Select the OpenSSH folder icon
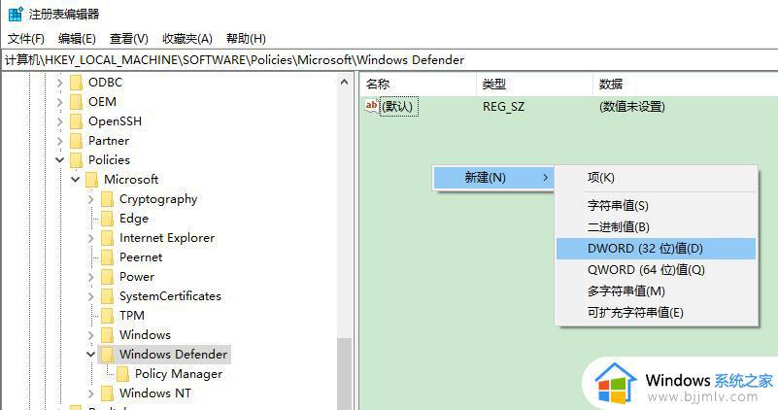778x410 pixels. [76, 121]
